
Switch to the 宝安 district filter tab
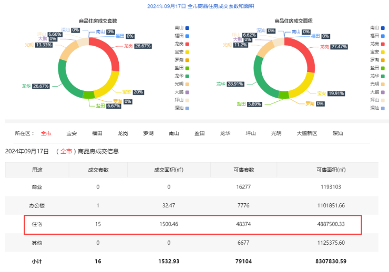click(x=72, y=133)
